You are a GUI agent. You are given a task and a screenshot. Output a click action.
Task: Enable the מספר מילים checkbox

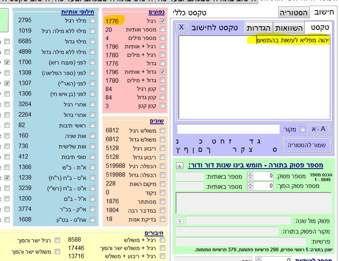162,38
